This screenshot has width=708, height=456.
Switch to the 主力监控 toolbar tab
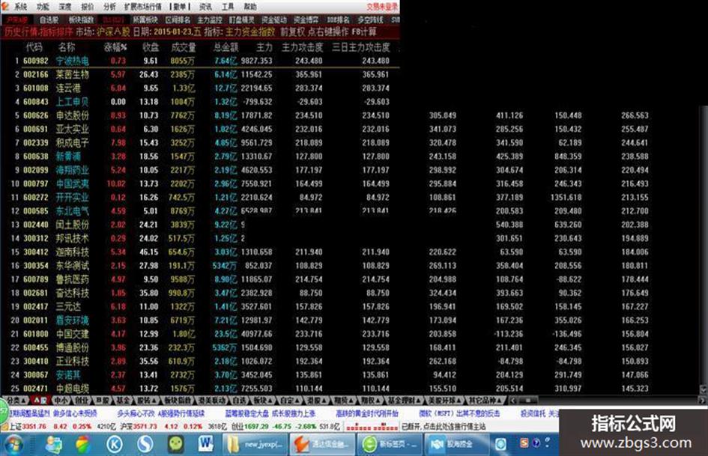pos(210,20)
